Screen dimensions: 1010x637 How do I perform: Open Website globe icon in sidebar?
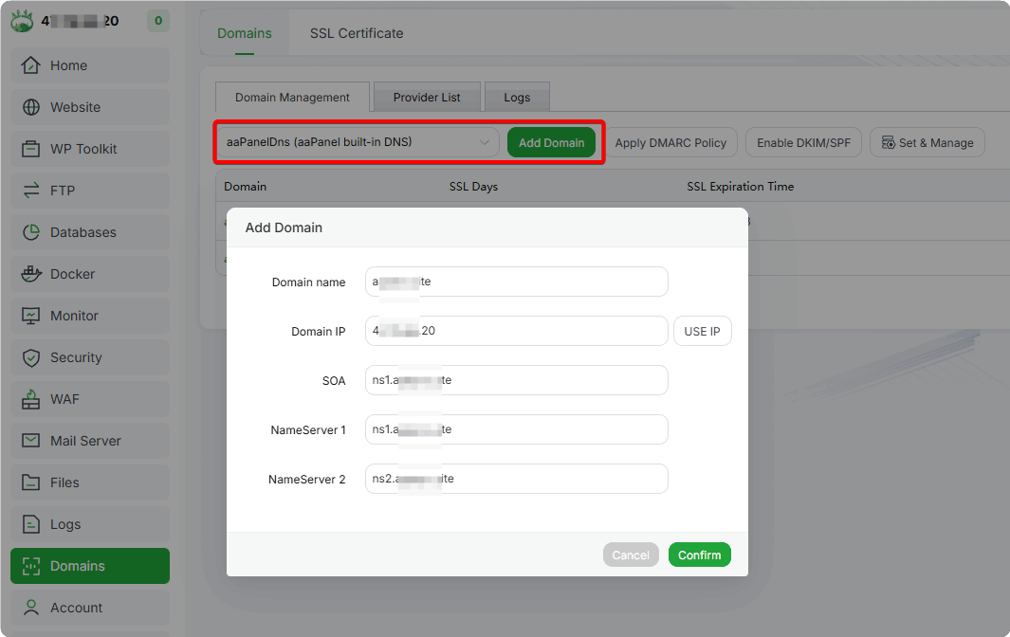pyautogui.click(x=31, y=107)
